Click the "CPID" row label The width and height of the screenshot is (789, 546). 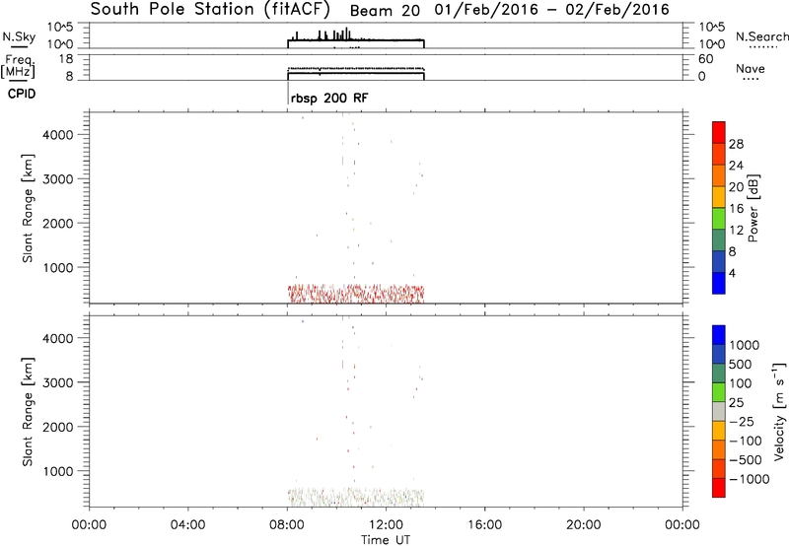pyautogui.click(x=22, y=94)
